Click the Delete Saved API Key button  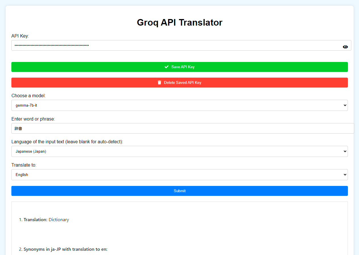click(179, 82)
